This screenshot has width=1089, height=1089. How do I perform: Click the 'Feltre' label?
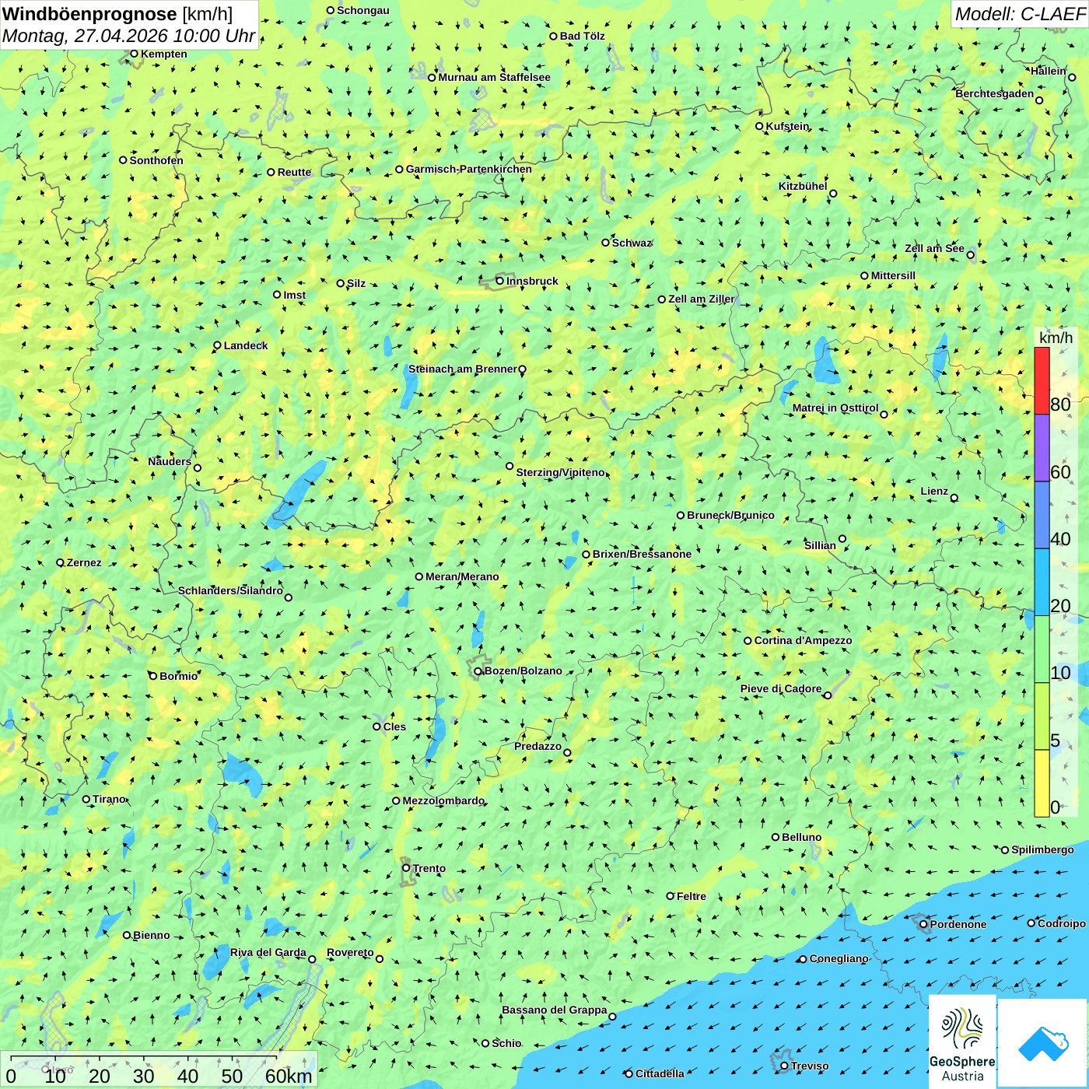pos(692,896)
